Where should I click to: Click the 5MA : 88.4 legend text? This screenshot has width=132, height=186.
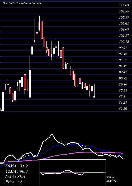coord(15,177)
